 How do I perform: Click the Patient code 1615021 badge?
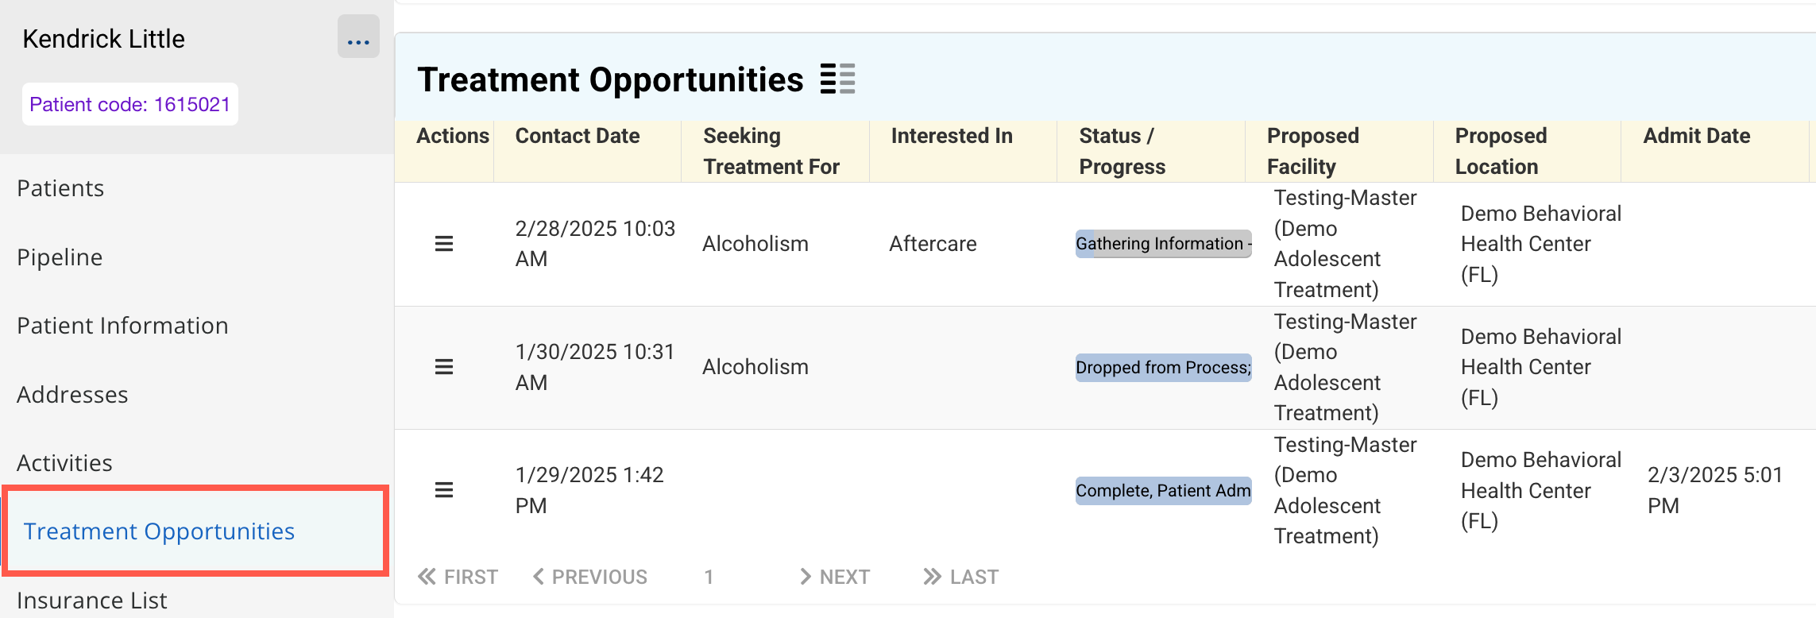(x=130, y=104)
